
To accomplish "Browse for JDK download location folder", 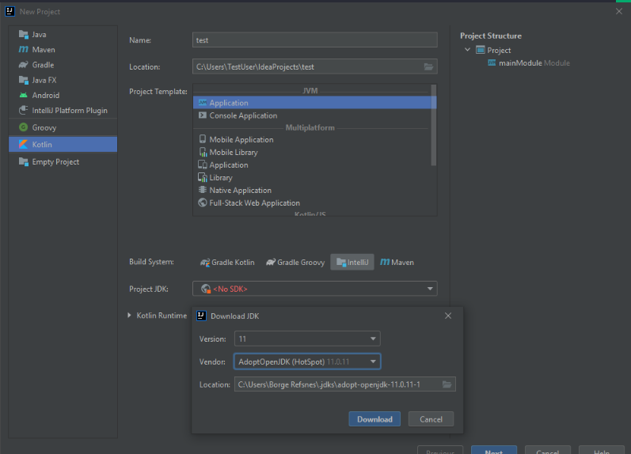I will tap(447, 384).
